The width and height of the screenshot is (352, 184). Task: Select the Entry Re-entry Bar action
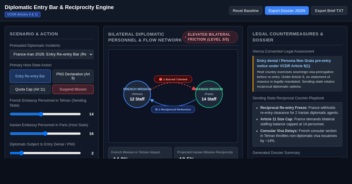point(30,76)
